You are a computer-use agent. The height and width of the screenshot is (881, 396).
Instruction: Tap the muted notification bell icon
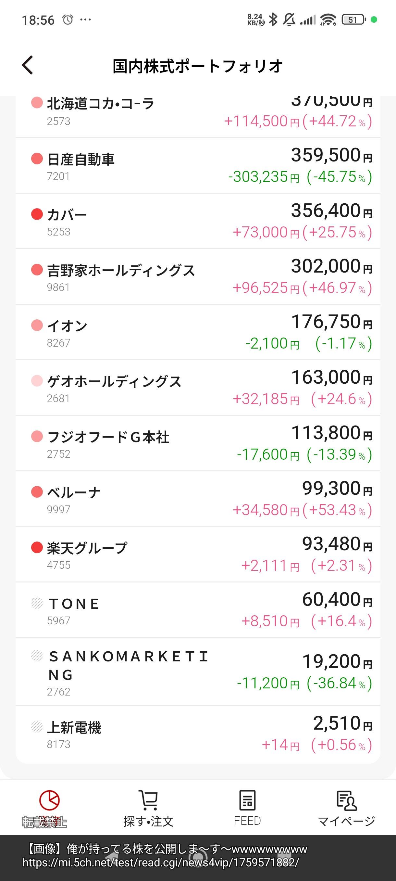pyautogui.click(x=289, y=19)
